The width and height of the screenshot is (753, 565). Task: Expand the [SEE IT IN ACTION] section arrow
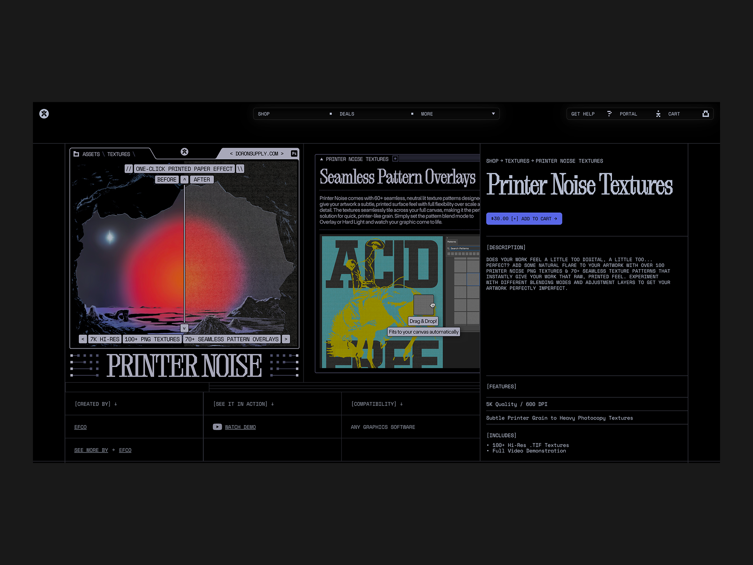(272, 404)
